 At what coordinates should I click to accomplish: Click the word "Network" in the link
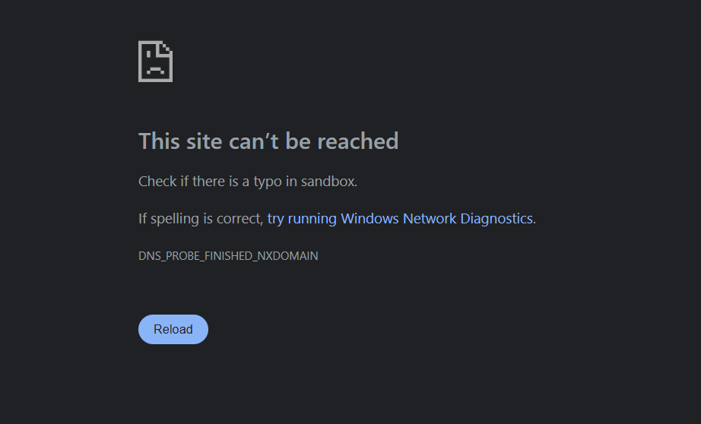tap(430, 219)
